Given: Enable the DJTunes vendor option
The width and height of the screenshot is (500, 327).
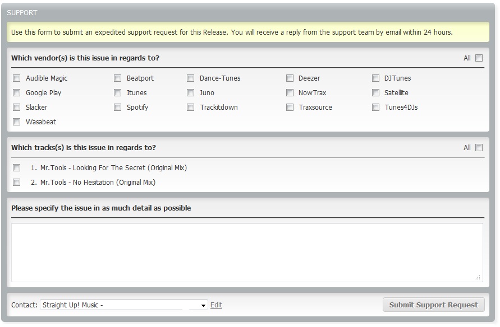Looking at the screenshot, I should coord(375,78).
